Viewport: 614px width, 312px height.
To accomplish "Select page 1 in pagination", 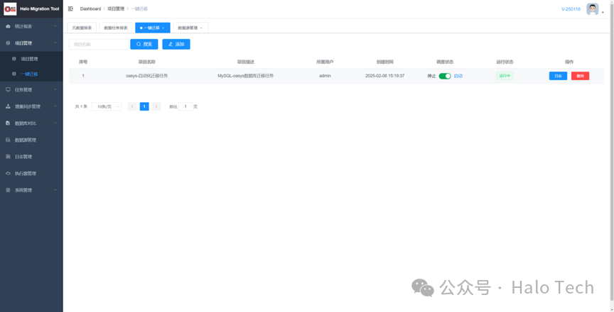I will click(144, 106).
